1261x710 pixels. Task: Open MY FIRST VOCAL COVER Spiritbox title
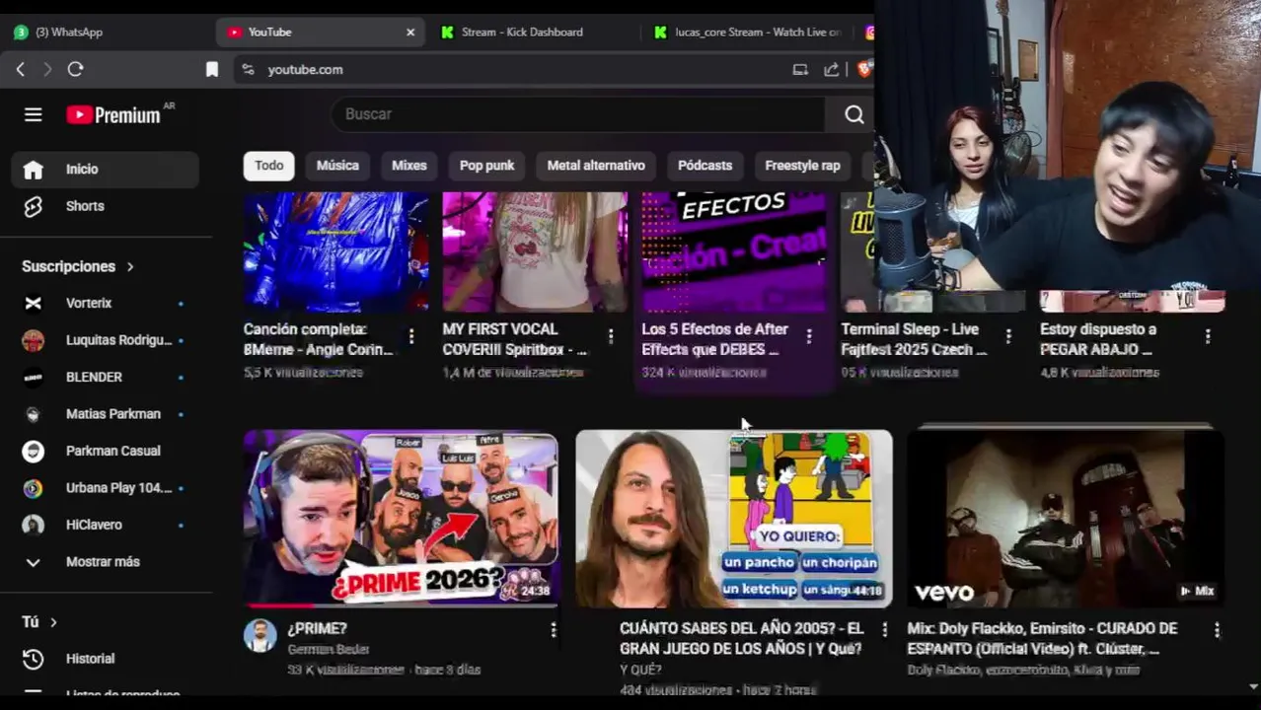515,339
